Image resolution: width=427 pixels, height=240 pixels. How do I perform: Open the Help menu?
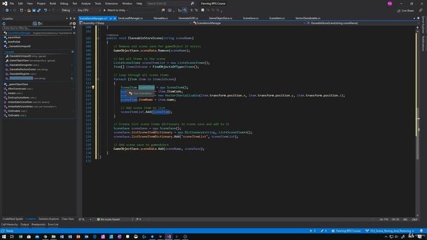[x=139, y=3]
